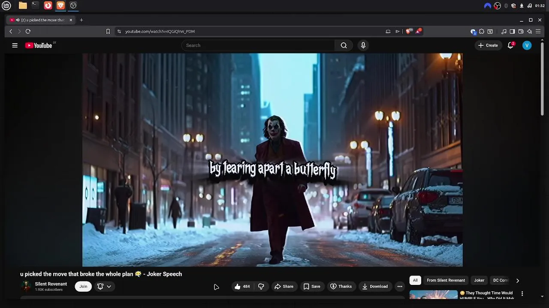Start voice search with microphone
The height and width of the screenshot is (308, 549).
point(363,45)
